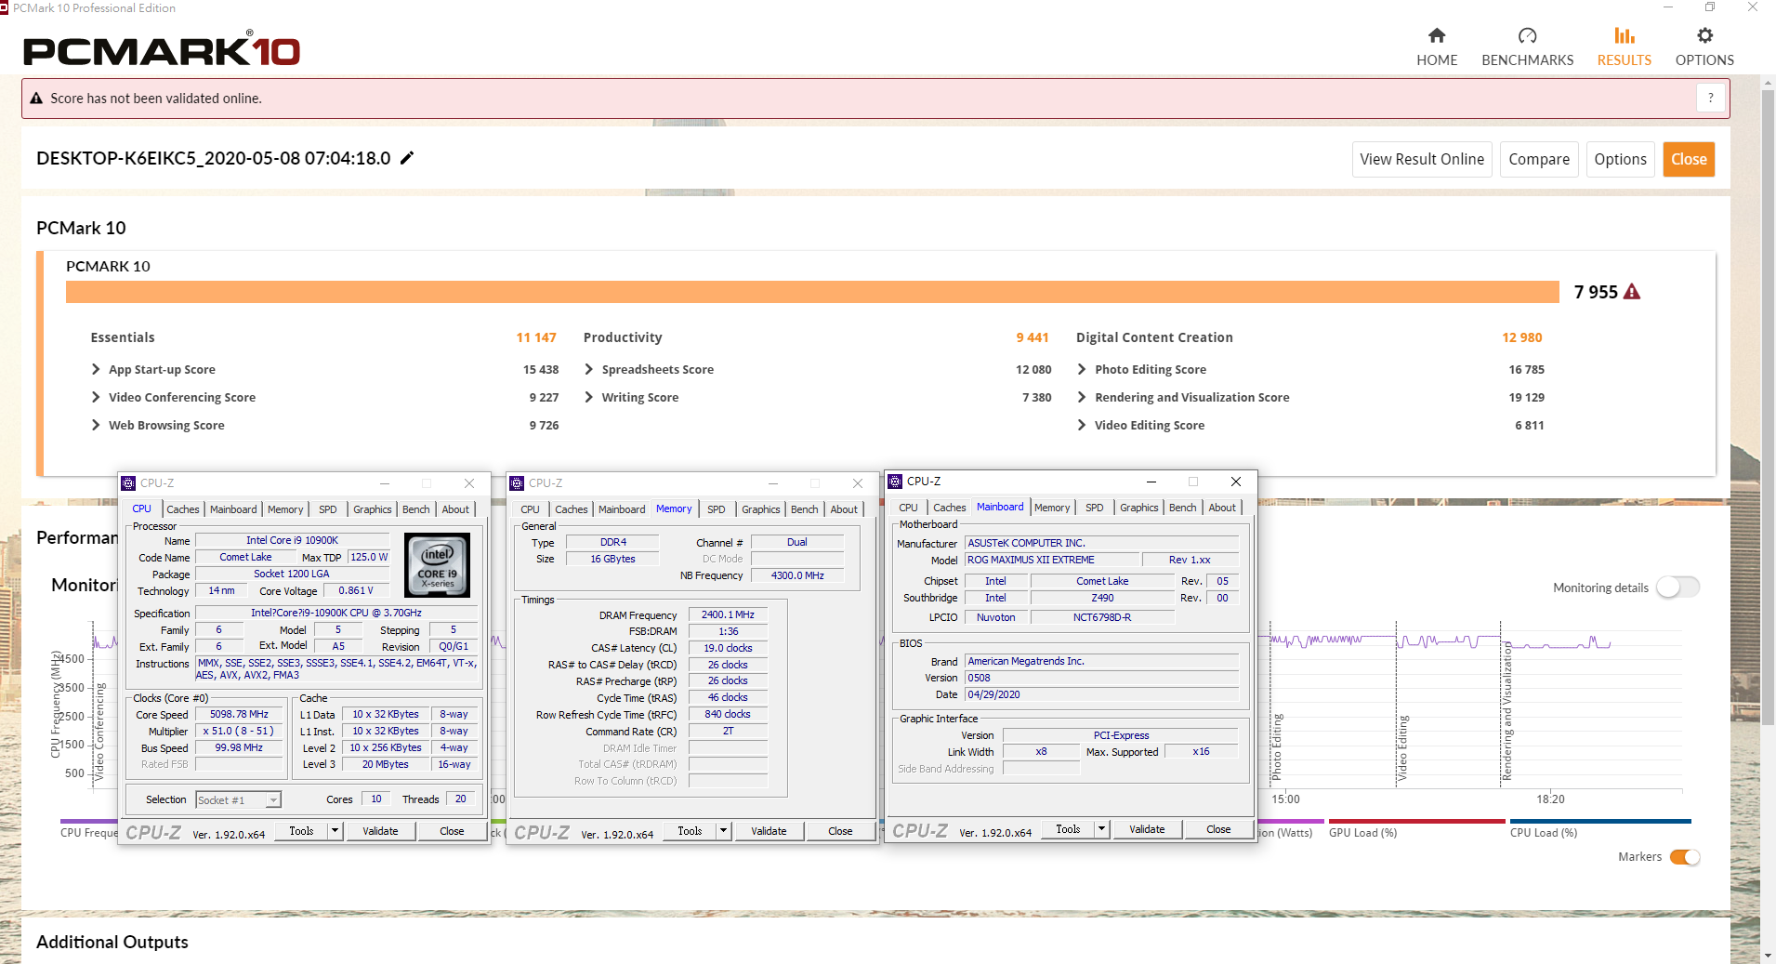Click the ROG MAXIMUS XII EXTREME model field
This screenshot has height=964, width=1776.
1052,560
